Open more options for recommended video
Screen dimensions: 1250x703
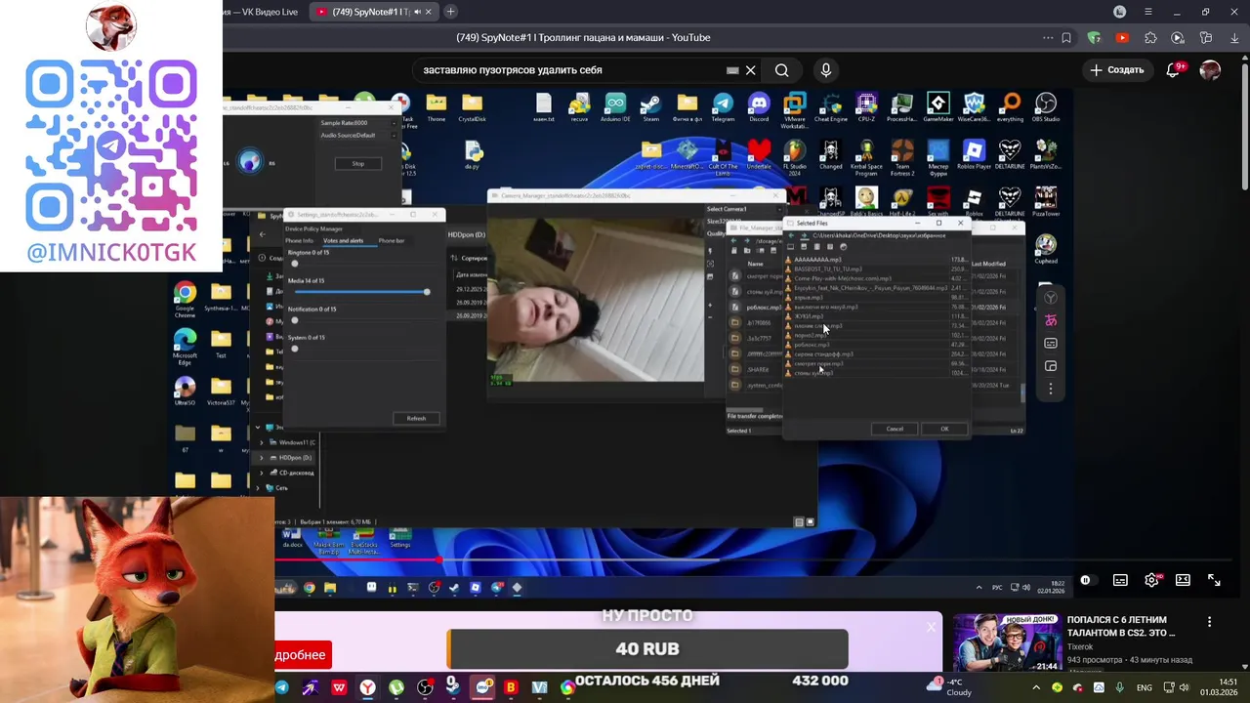click(1209, 622)
